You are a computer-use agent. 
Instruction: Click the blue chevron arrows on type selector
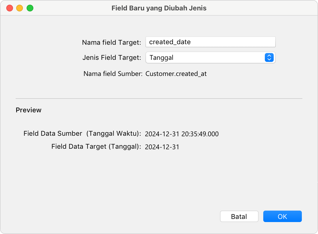click(269, 57)
